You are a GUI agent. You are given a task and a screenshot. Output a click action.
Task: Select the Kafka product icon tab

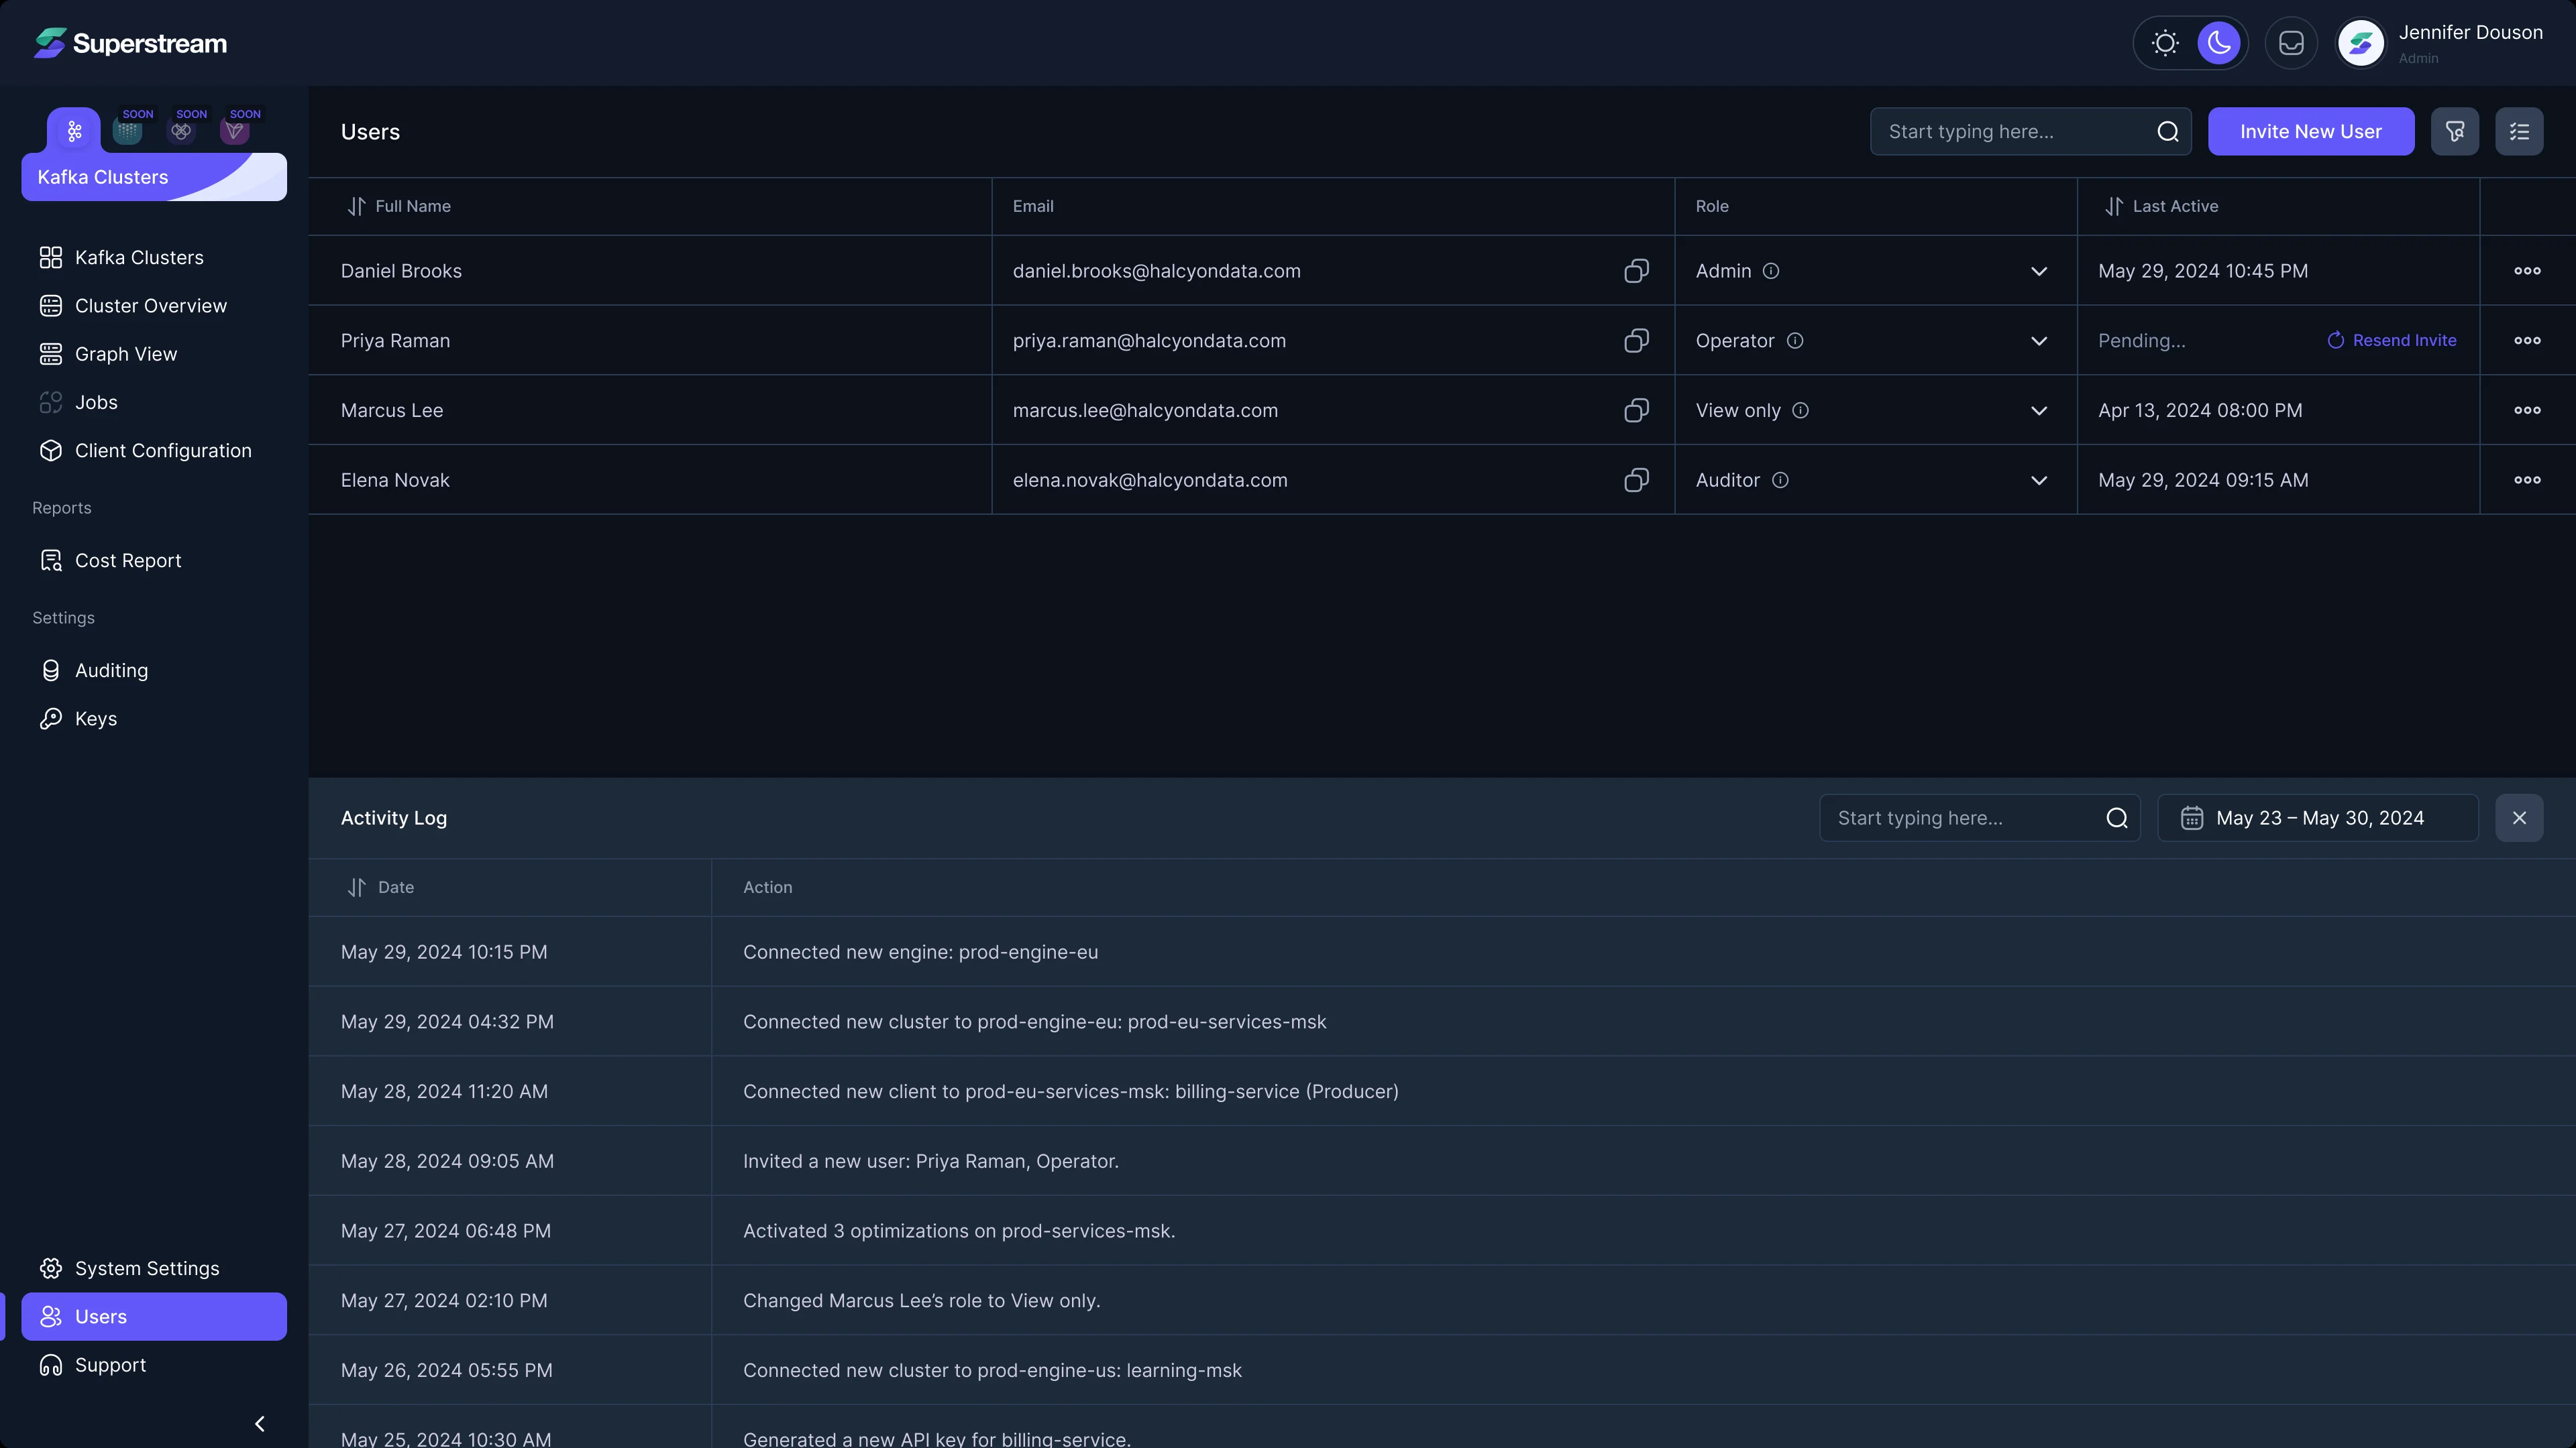[74, 131]
